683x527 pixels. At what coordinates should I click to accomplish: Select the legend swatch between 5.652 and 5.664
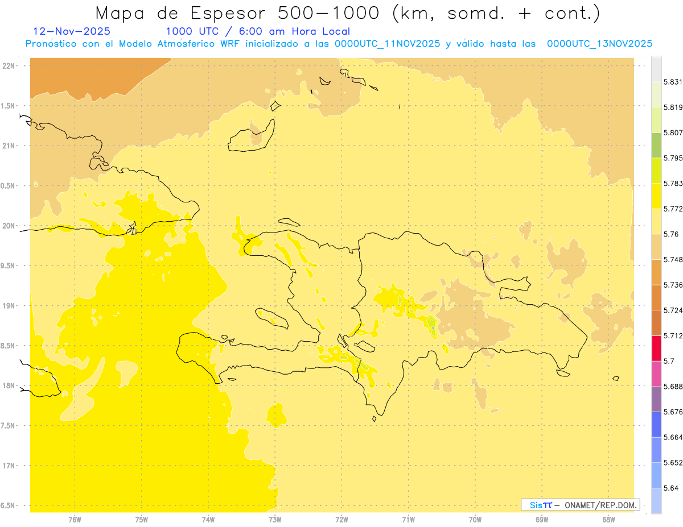(x=656, y=450)
